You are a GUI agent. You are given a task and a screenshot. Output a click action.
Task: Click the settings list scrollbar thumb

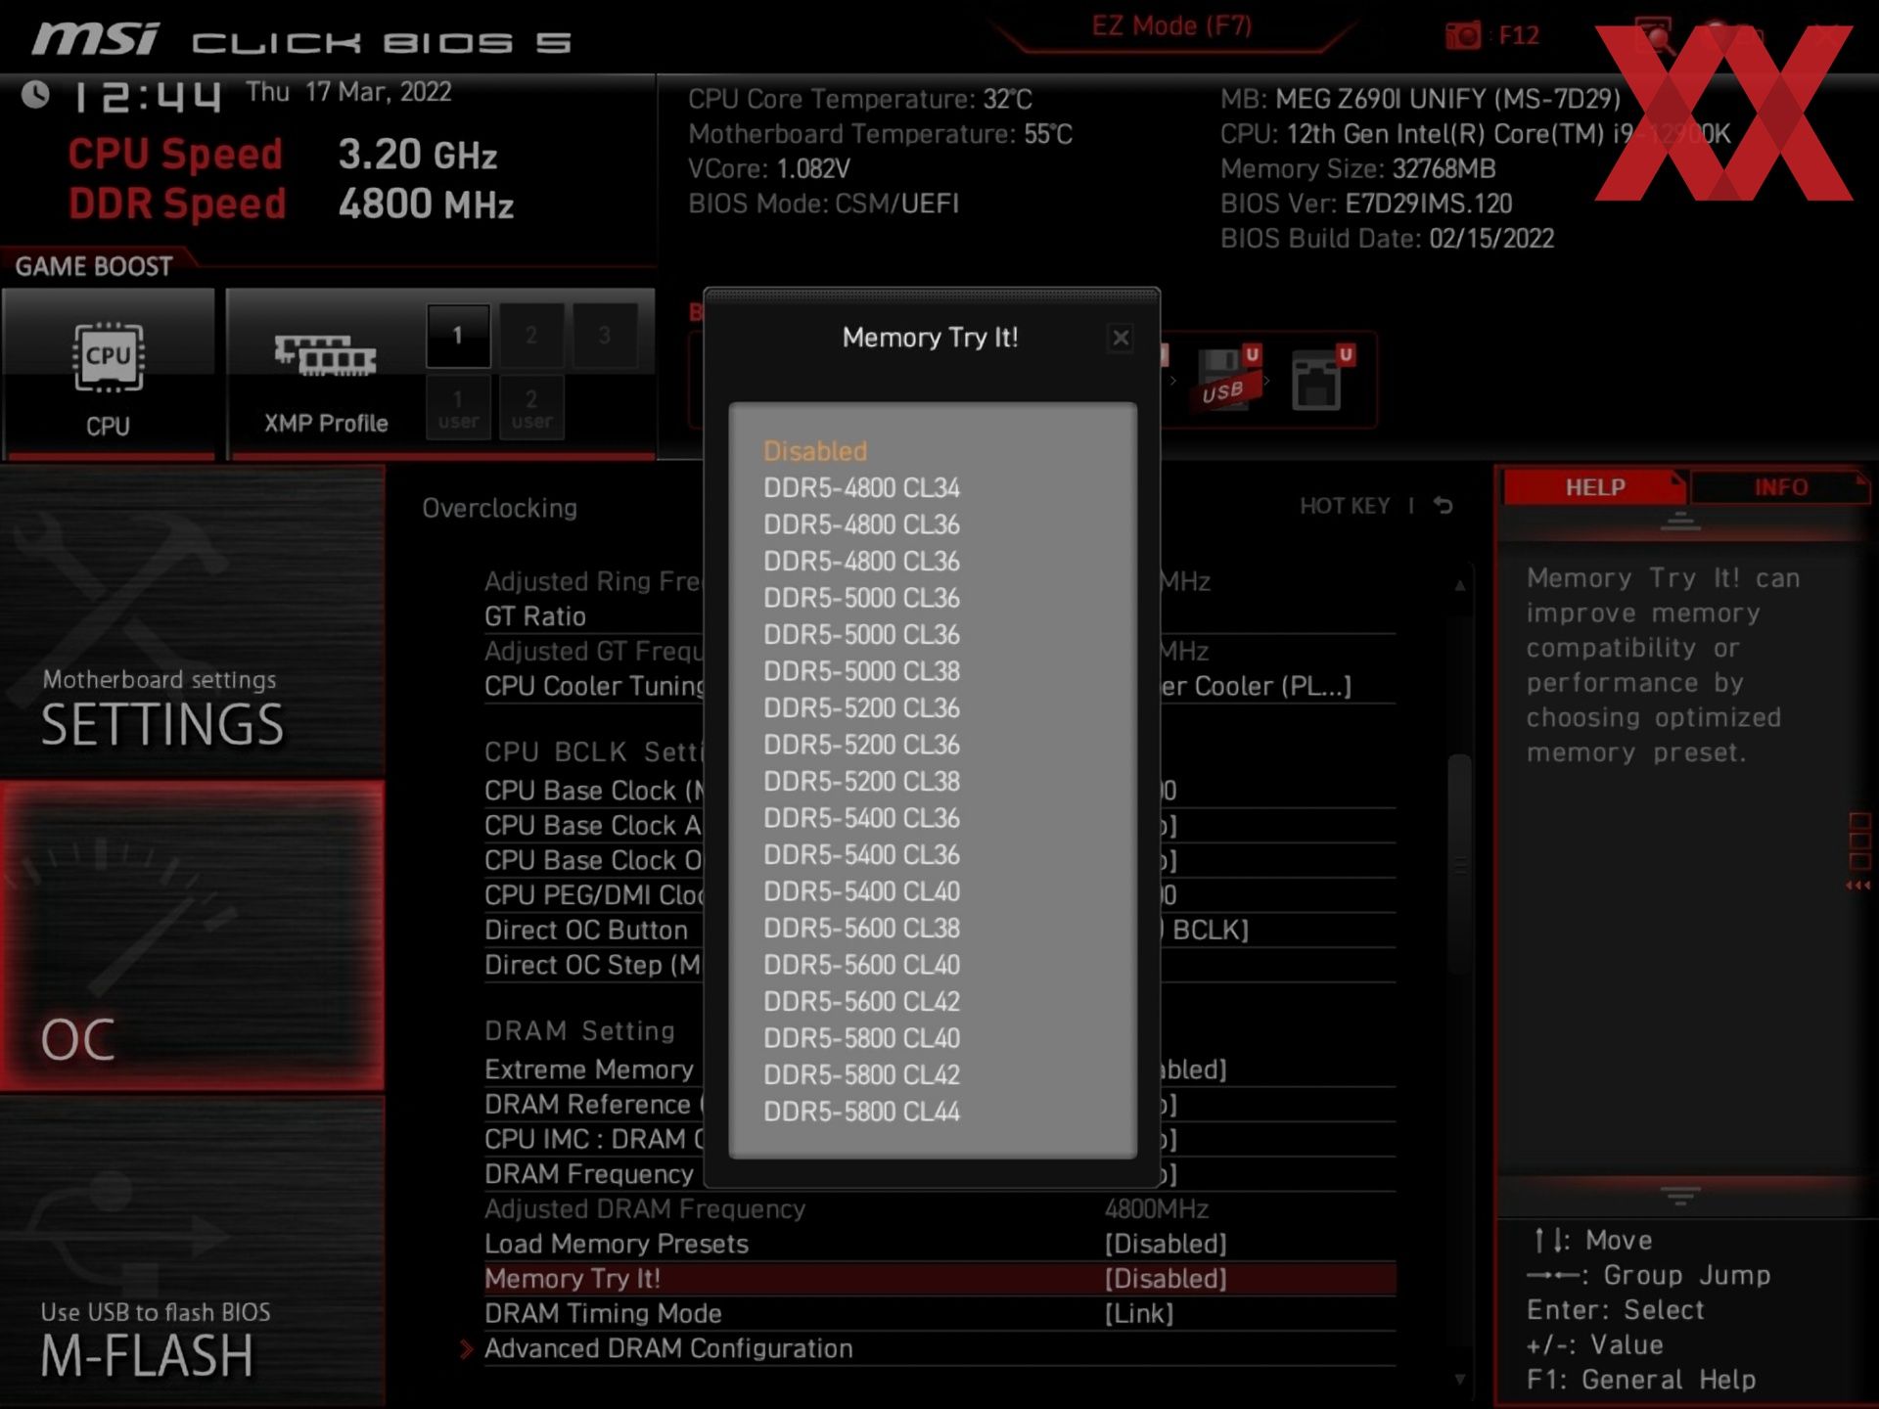pyautogui.click(x=1459, y=864)
